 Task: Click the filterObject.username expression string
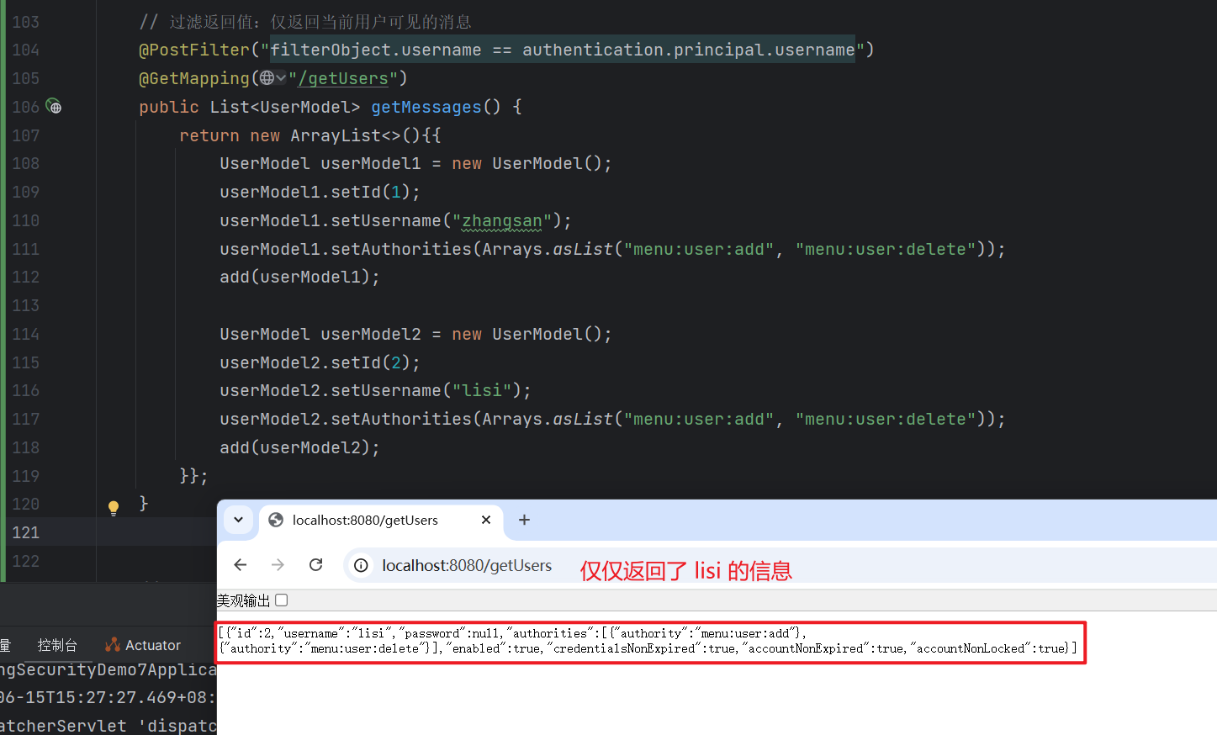tap(562, 50)
